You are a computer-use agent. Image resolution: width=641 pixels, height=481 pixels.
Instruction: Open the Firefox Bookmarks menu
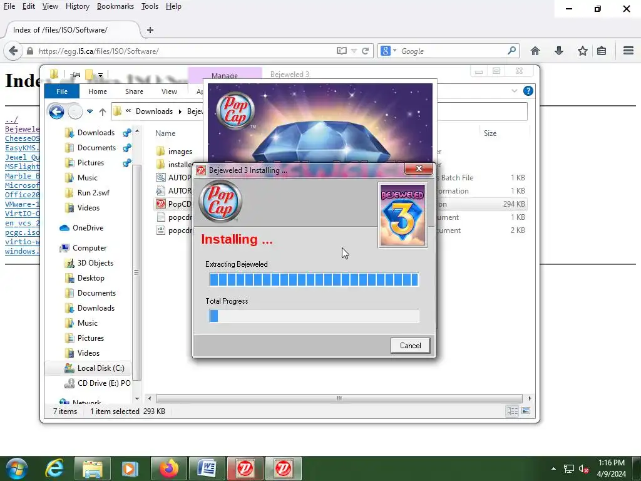coord(115,6)
